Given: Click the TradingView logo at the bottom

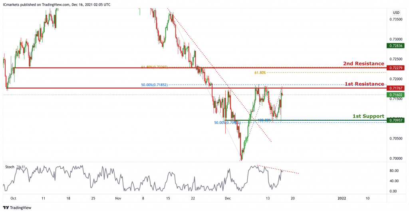Looking at the screenshot, I should (x=17, y=208).
